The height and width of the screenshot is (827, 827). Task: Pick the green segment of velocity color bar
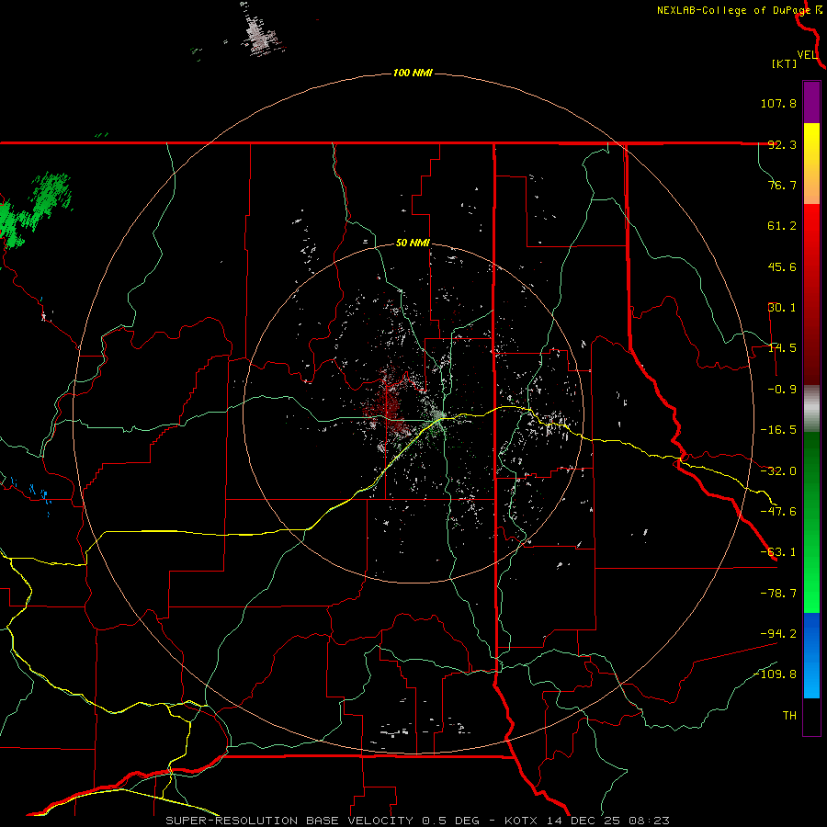pos(811,522)
